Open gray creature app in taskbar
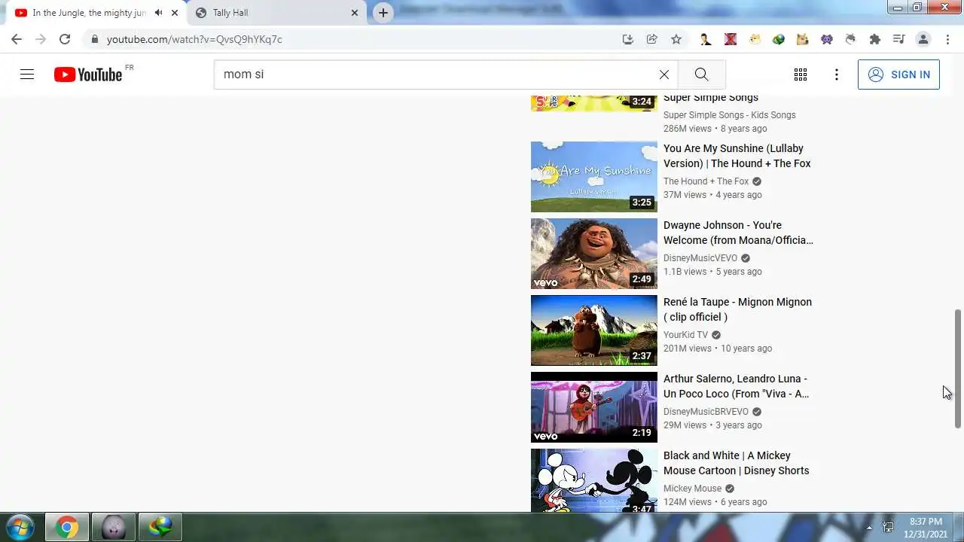This screenshot has width=964, height=542. click(x=114, y=528)
